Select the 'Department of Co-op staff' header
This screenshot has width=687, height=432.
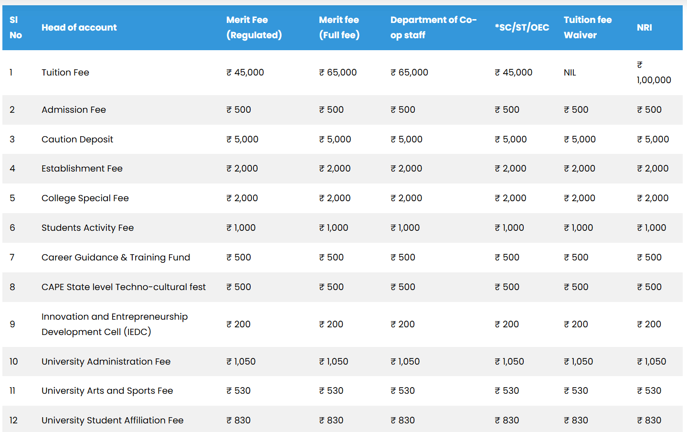(433, 27)
